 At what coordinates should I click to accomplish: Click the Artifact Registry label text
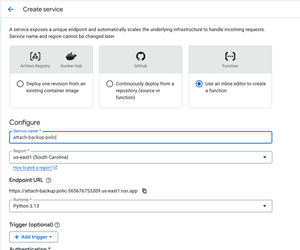(x=35, y=66)
